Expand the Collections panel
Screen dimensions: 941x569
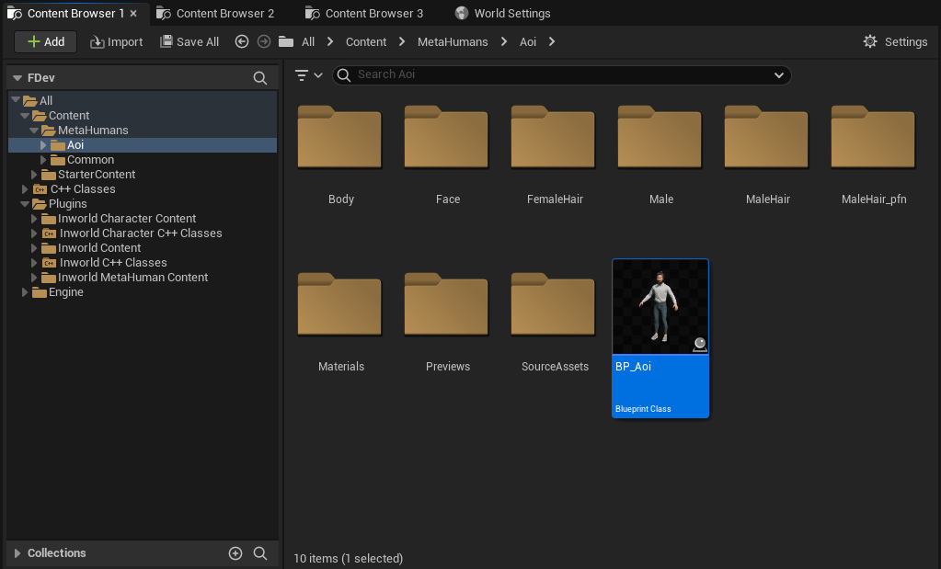pyautogui.click(x=17, y=553)
